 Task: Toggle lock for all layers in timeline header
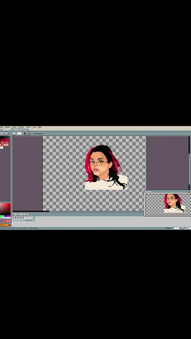(x=16, y=218)
